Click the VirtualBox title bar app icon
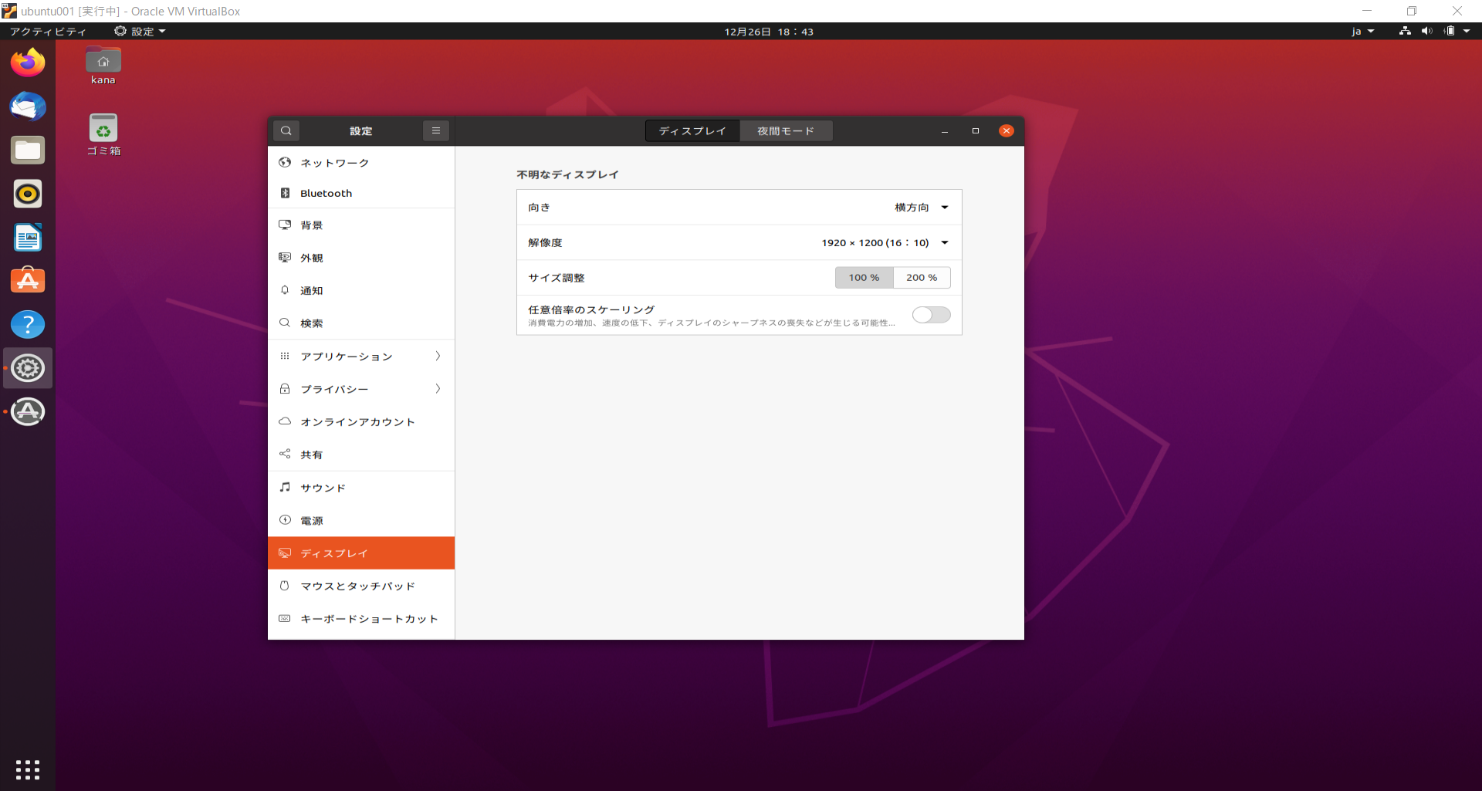This screenshot has height=791, width=1482. tap(9, 11)
